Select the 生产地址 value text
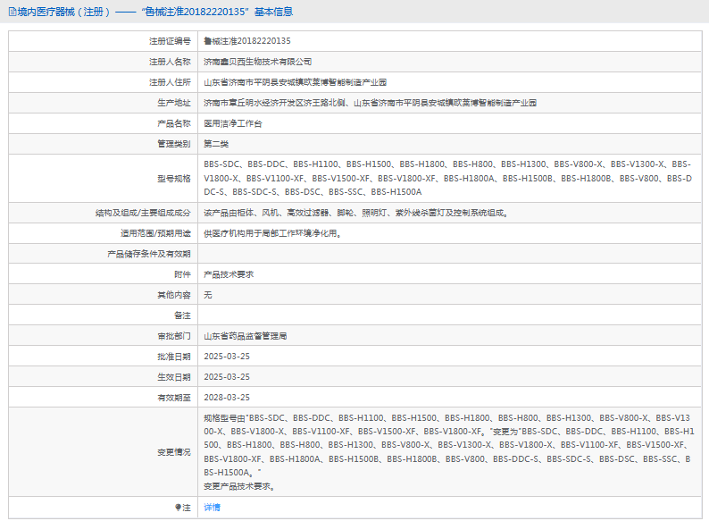Screen dimensions: 709x521 (370, 103)
